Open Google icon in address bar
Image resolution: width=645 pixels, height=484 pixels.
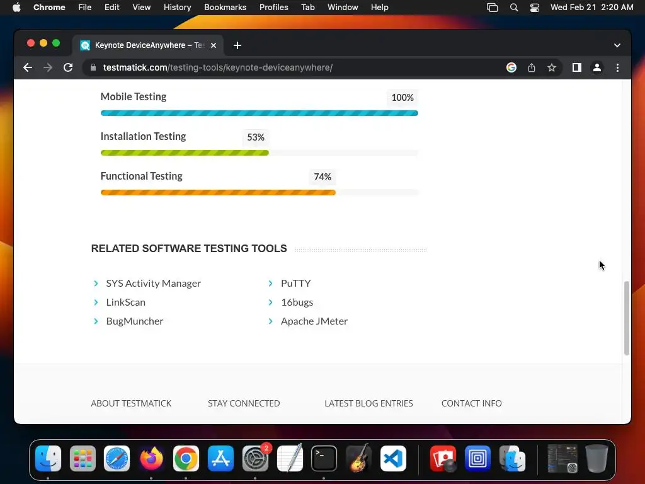pos(511,67)
